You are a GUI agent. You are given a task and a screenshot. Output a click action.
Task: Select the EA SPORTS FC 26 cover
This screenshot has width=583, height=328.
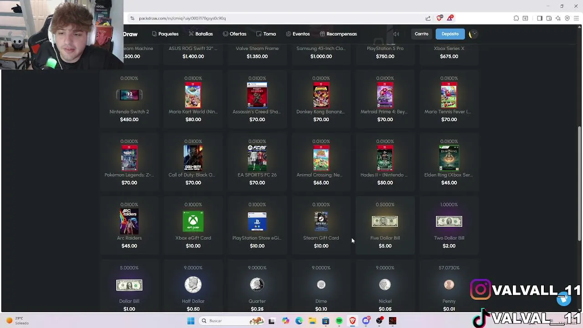click(257, 158)
